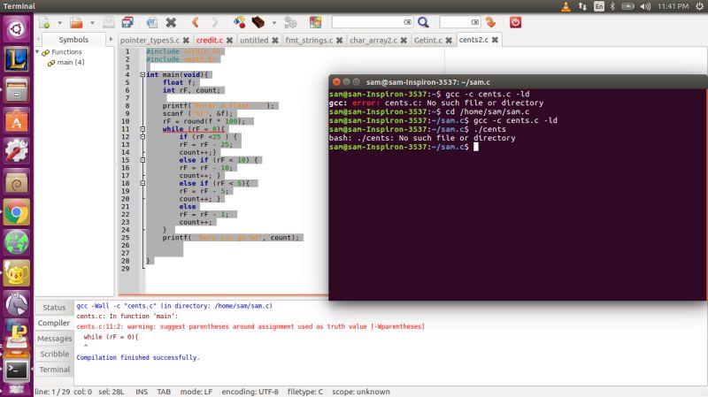
Task: Close the cents2.c tab
Action: (495, 40)
